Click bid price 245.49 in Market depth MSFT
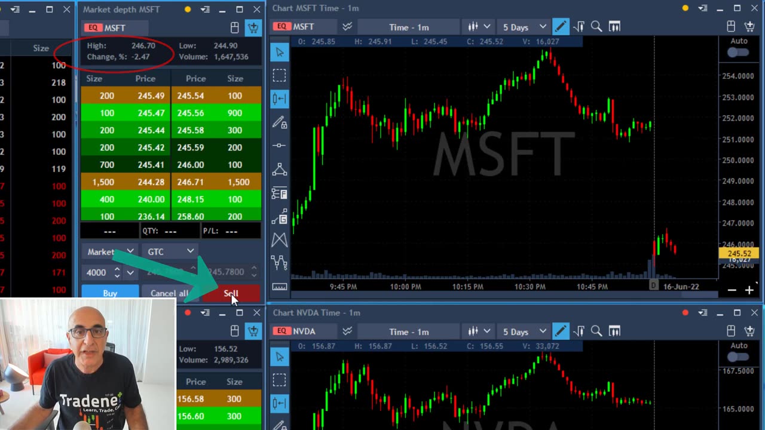 tap(151, 96)
